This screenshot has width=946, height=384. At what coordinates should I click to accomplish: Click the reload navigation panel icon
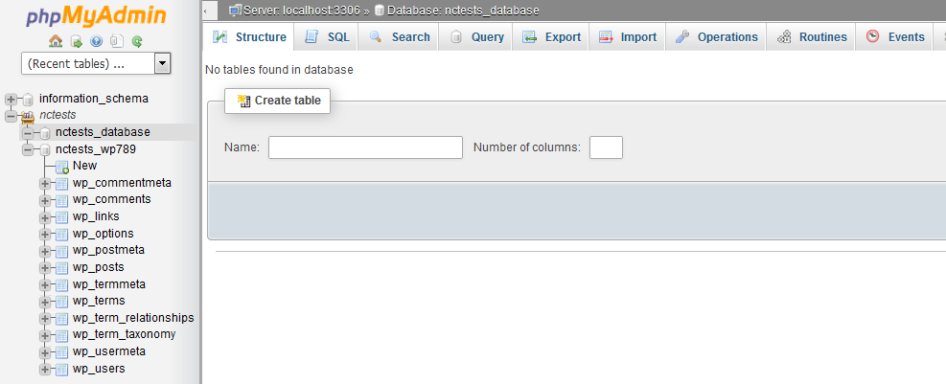click(137, 41)
